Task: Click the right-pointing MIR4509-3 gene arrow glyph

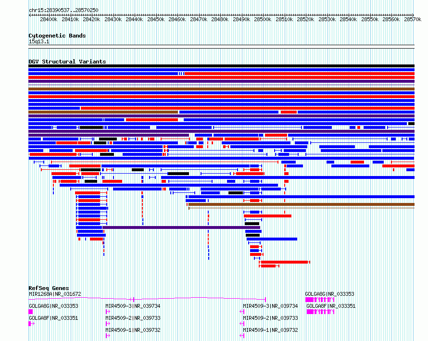Action: point(108,312)
